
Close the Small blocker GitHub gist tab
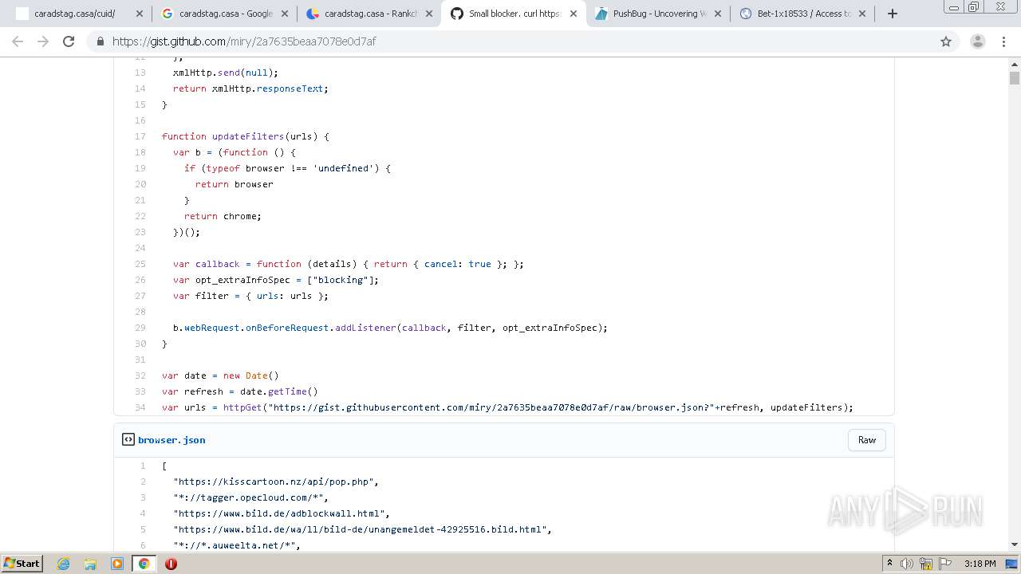click(574, 14)
